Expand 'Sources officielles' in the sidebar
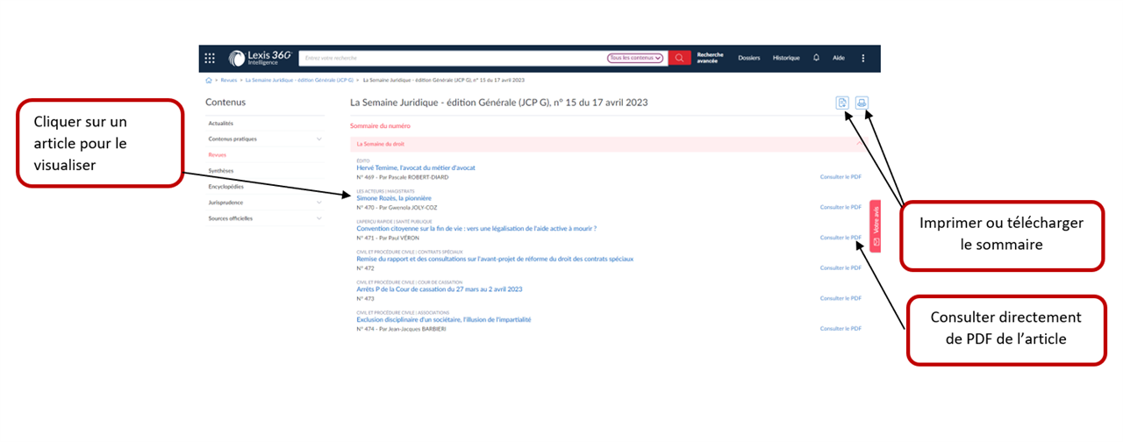This screenshot has height=442, width=1123. coord(318,217)
